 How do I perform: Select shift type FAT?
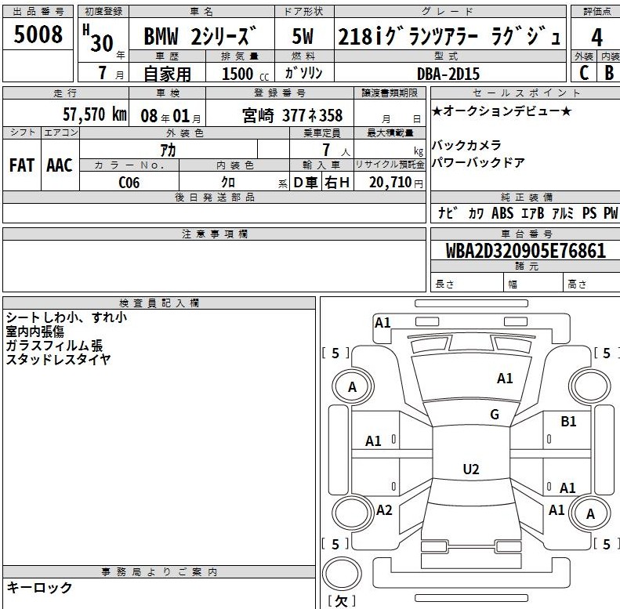[x=22, y=165]
